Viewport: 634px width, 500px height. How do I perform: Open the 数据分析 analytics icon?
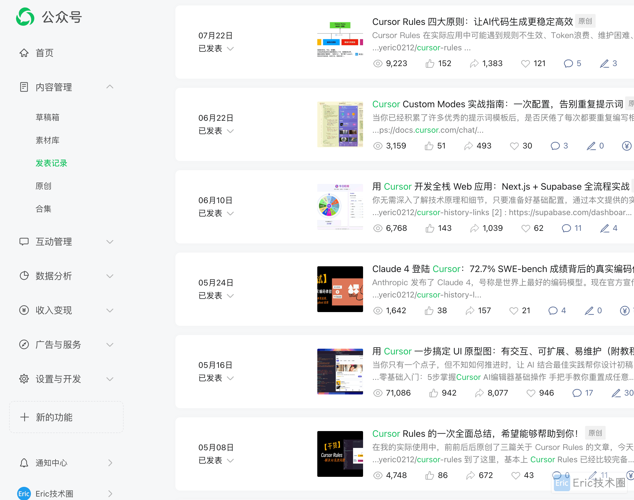[25, 276]
